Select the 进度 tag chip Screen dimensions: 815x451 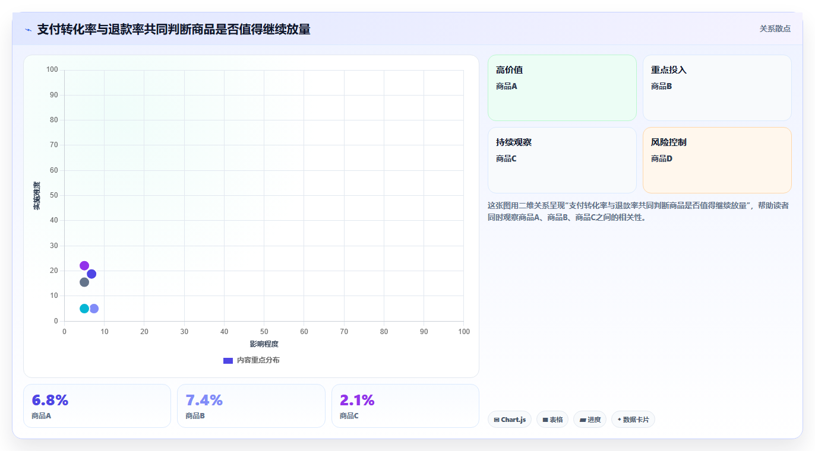click(x=590, y=420)
